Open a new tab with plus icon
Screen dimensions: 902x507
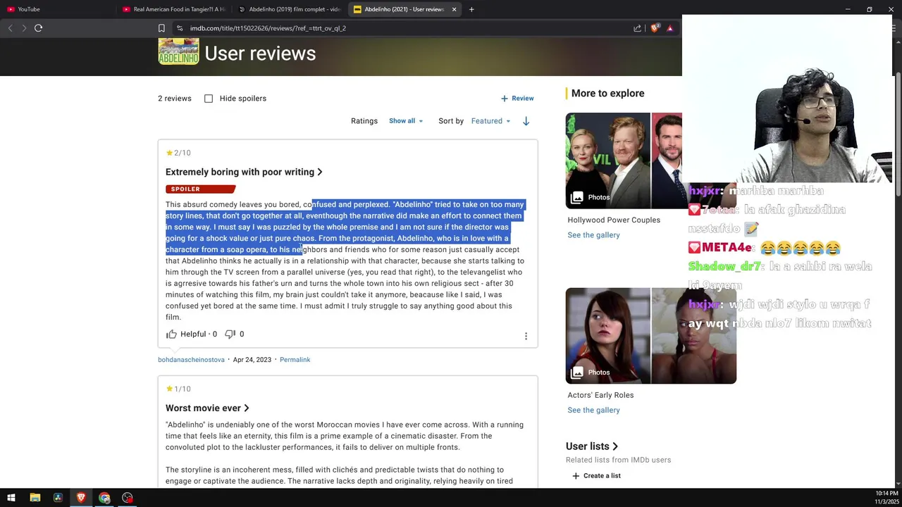coord(471,9)
